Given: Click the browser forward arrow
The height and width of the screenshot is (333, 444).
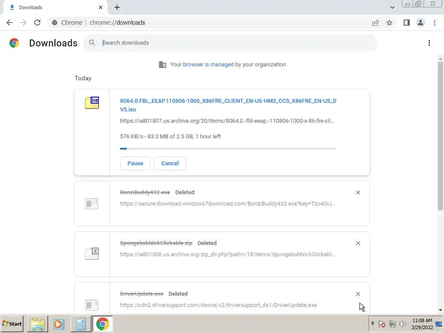Looking at the screenshot, I should click(x=23, y=23).
